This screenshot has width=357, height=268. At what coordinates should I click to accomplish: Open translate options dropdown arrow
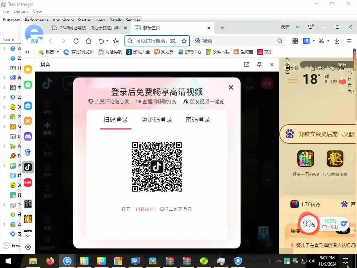(x=314, y=41)
